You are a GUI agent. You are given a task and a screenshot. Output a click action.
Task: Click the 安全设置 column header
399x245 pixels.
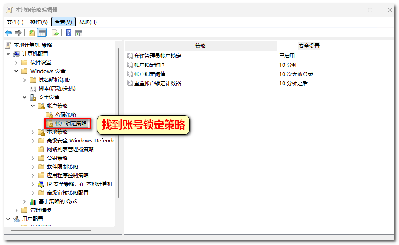[309, 46]
